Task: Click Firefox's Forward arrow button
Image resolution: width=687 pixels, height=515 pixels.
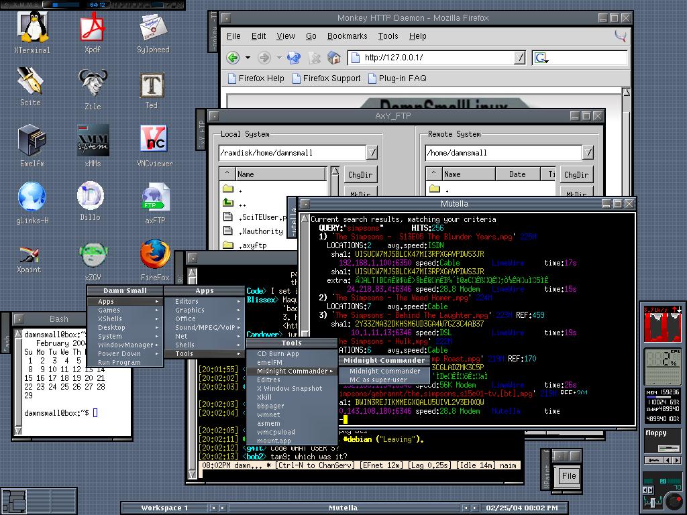Action: click(264, 58)
